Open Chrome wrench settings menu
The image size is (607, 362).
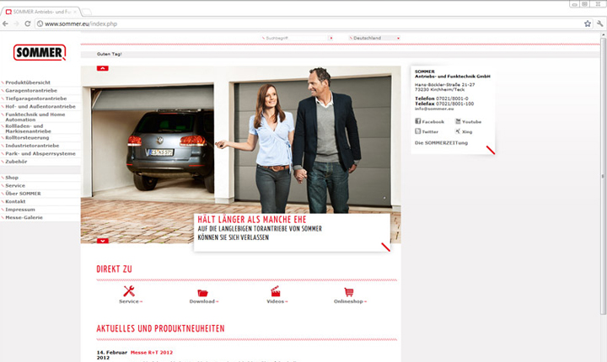[599, 24]
